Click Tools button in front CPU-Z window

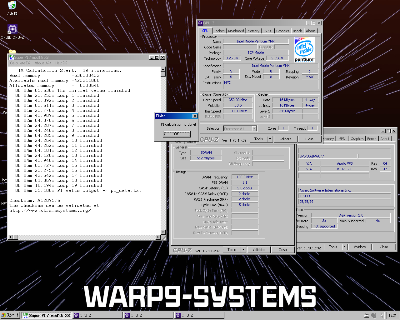[x=259, y=139]
